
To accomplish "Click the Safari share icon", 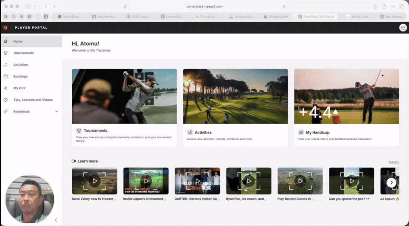I will (x=384, y=6).
